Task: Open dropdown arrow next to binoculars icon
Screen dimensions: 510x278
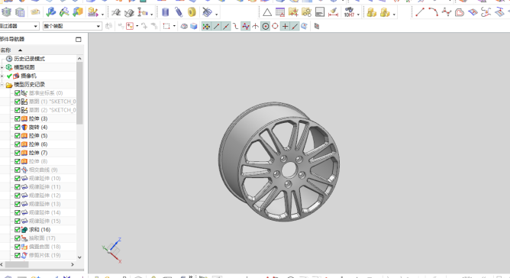Action: pos(358,15)
